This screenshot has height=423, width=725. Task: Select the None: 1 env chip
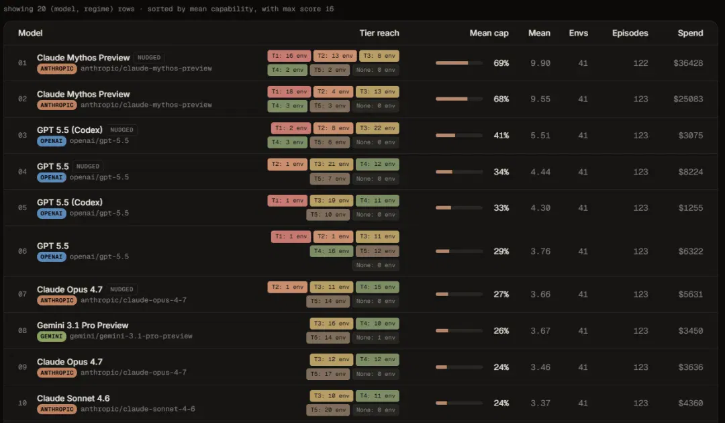(x=375, y=338)
